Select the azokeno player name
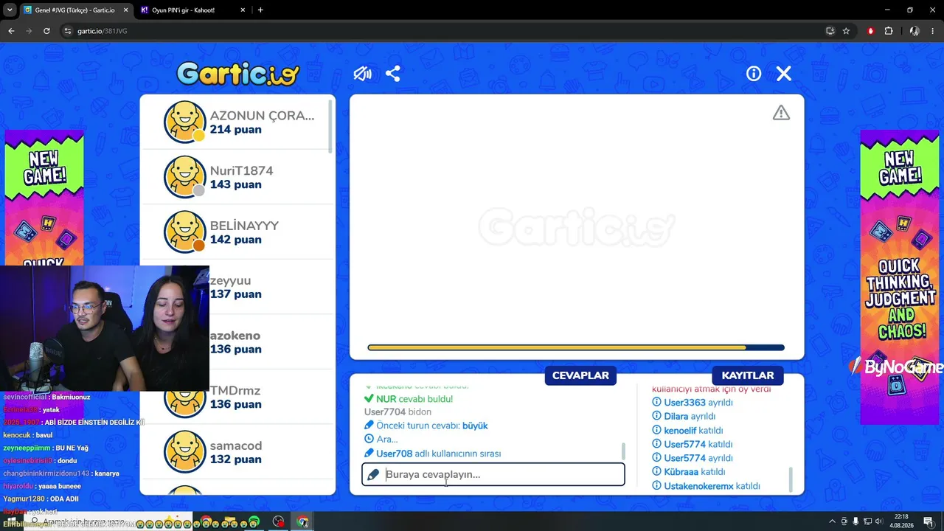 pyautogui.click(x=235, y=336)
